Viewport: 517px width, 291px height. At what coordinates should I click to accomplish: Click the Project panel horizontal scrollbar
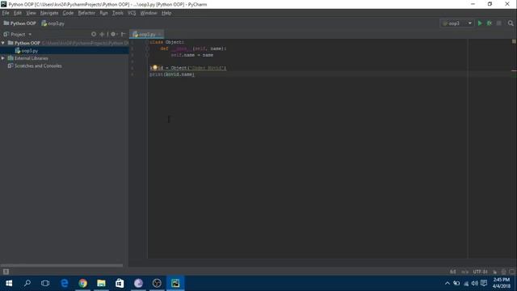pos(61,265)
